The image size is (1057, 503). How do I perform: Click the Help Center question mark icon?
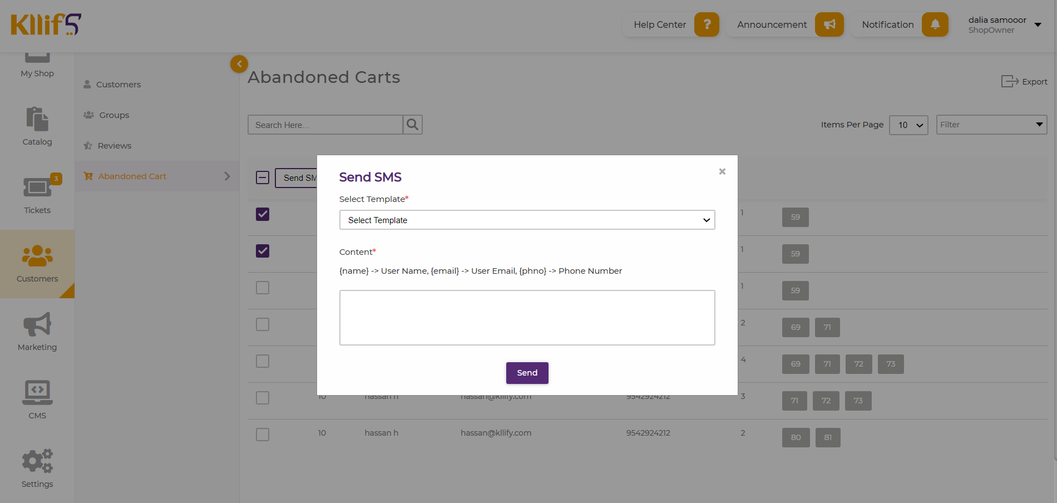(707, 24)
